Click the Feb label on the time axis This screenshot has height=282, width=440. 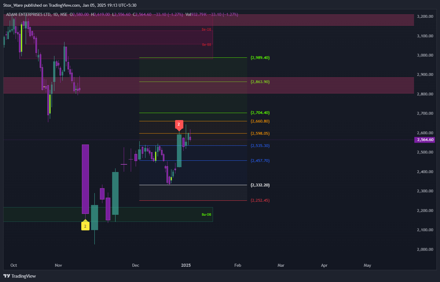[238, 265]
